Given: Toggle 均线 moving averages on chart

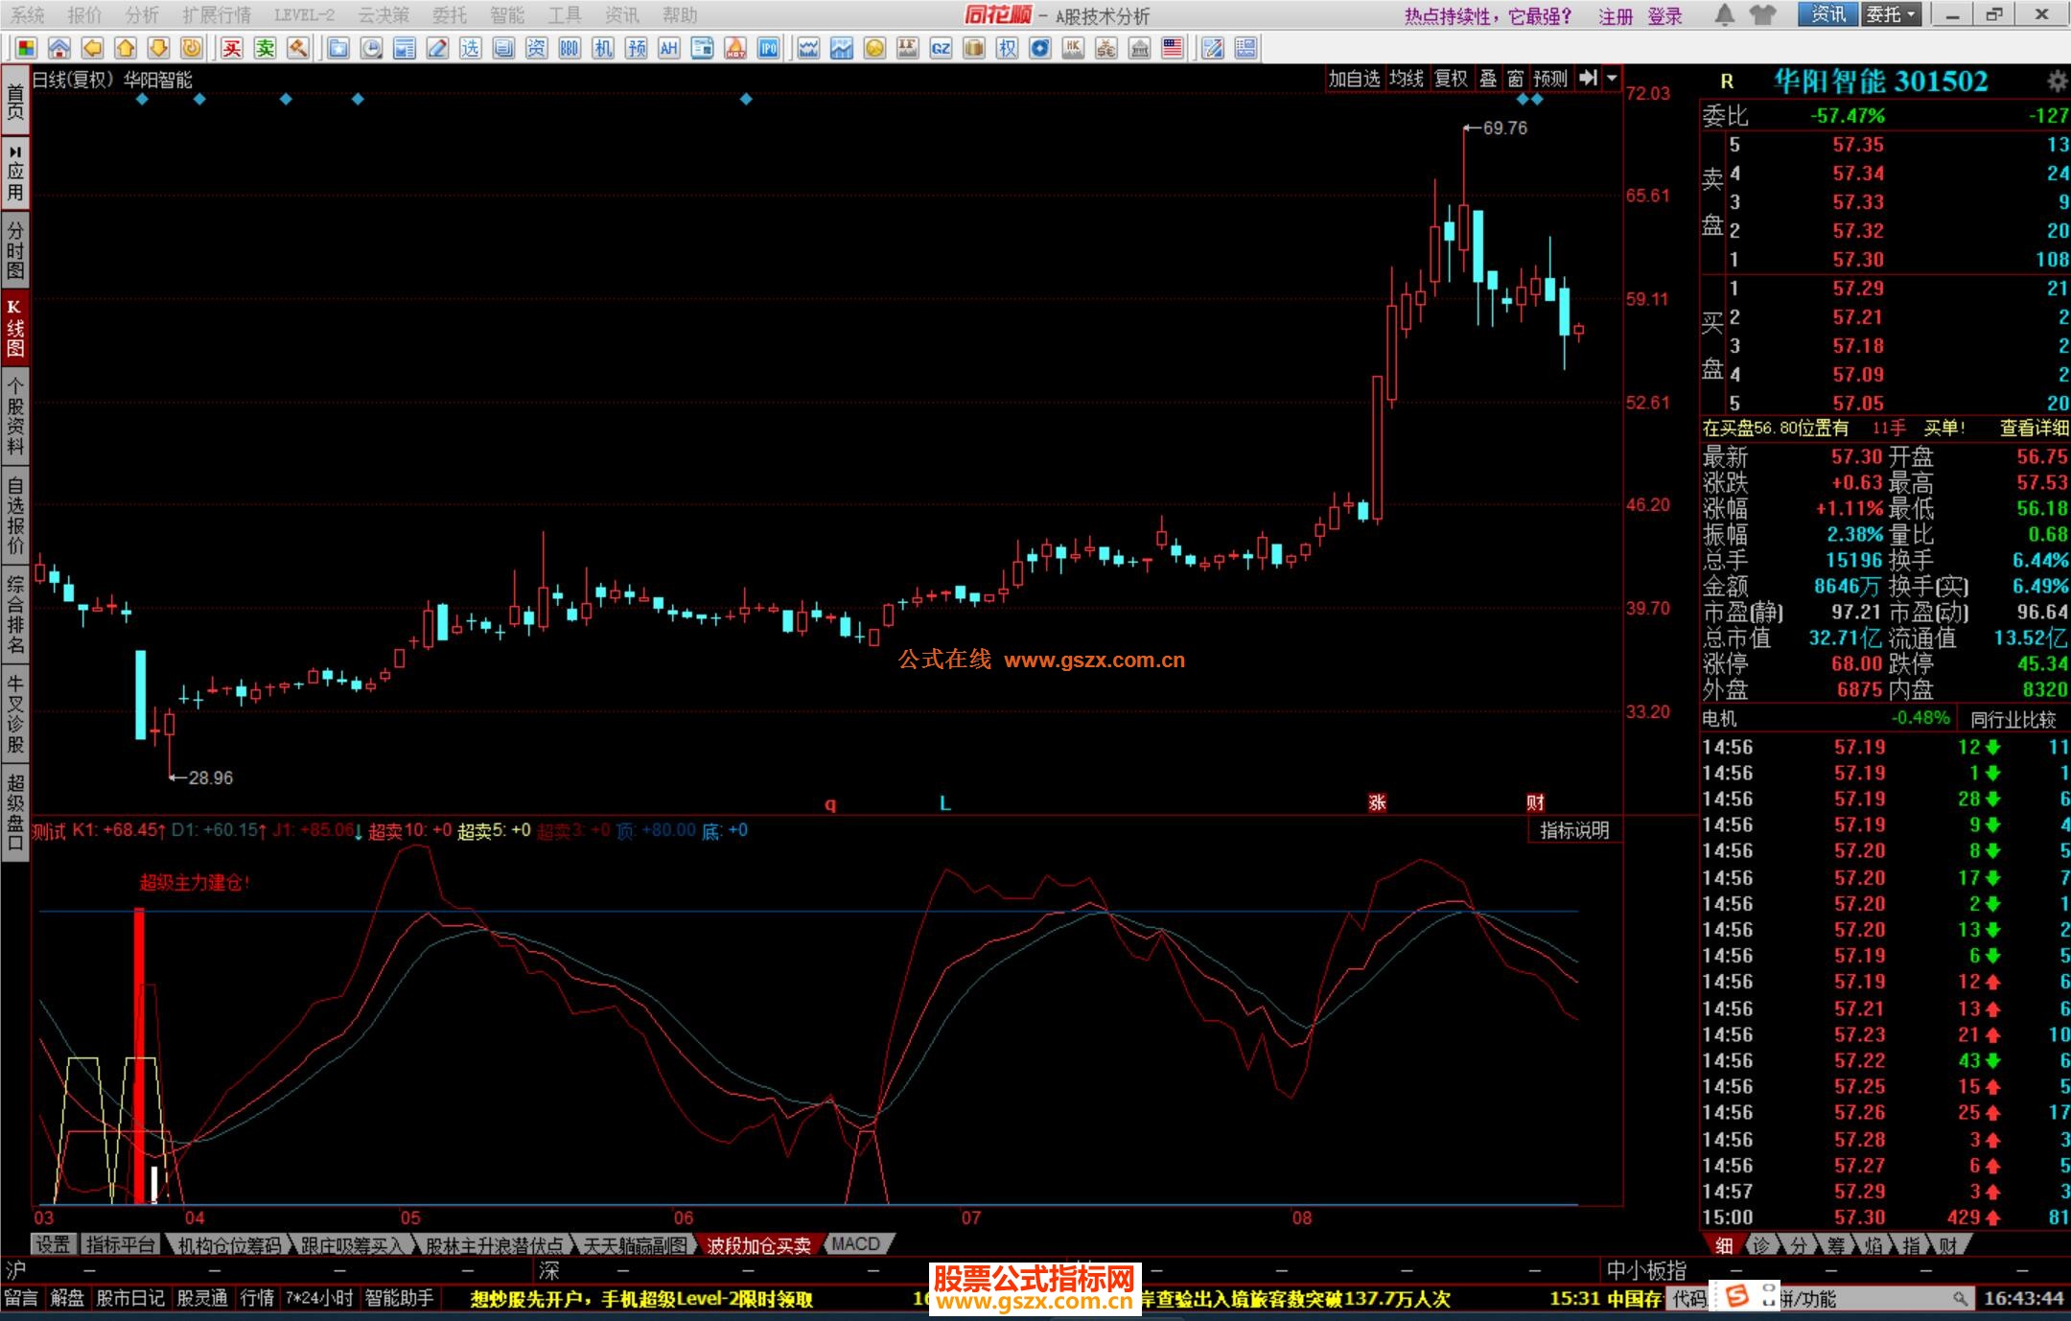Looking at the screenshot, I should click(1407, 79).
